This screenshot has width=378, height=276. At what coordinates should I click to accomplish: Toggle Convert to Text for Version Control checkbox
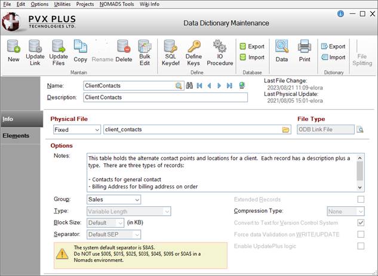pyautogui.click(x=361, y=222)
